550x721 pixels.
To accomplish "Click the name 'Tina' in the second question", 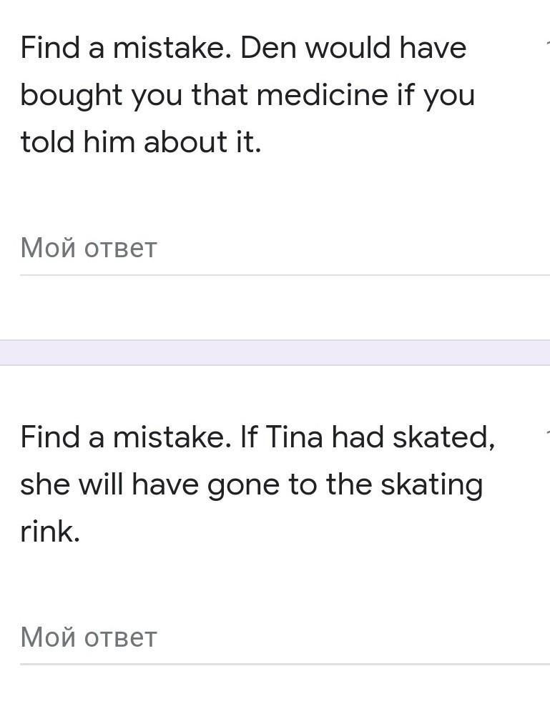I will (295, 437).
